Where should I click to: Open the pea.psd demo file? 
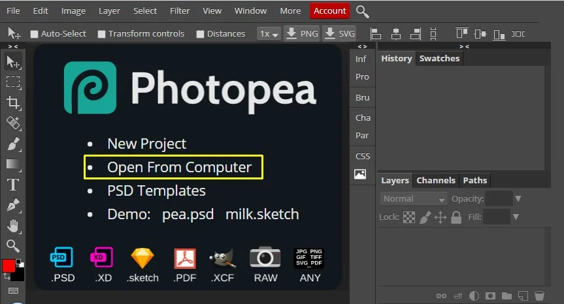pyautogui.click(x=188, y=214)
